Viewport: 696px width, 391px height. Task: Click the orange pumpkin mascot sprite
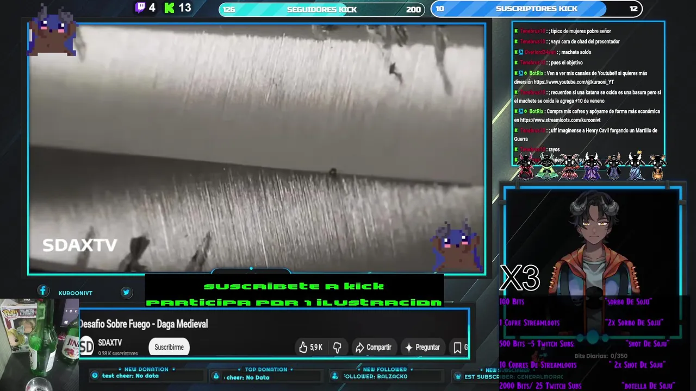point(658,167)
